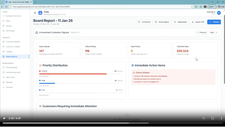Go to Quotes page
225x127 pixels.
(9, 26)
